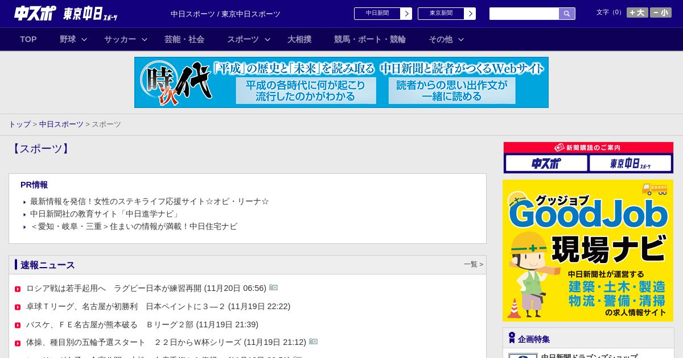Screen dimensions: 683x358
Task: Decrease text size with －小 button
Action: [661, 13]
